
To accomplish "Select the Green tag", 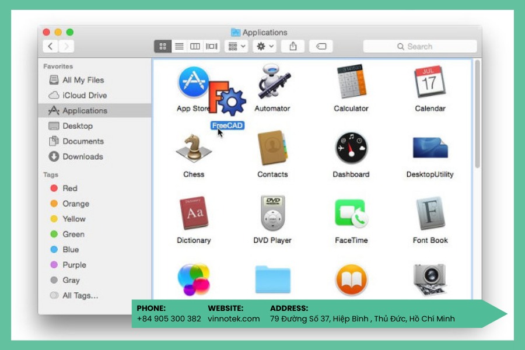I will (x=94, y=234).
